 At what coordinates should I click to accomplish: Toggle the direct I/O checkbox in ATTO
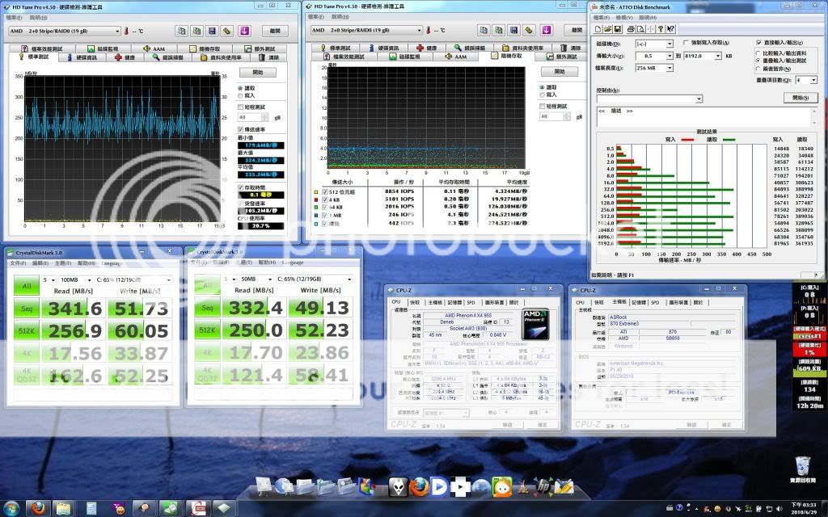point(758,43)
